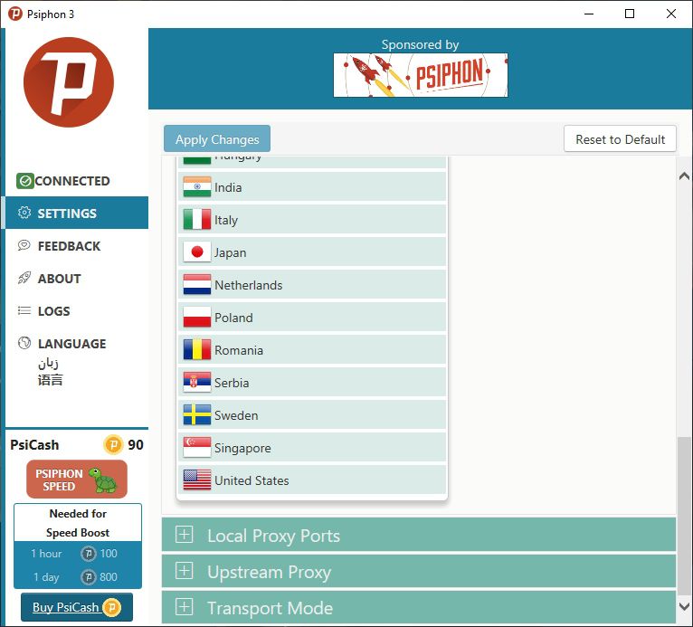
Task: Click the PsiCash label
Action: pos(34,444)
